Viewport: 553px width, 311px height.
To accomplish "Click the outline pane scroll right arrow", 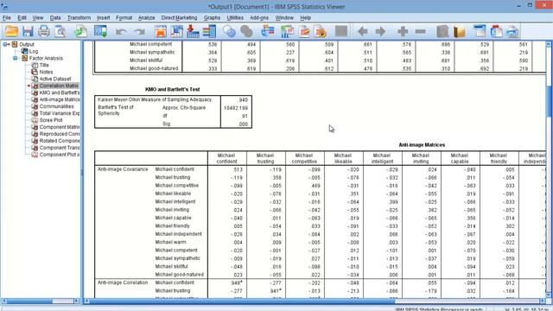I will (x=77, y=301).
